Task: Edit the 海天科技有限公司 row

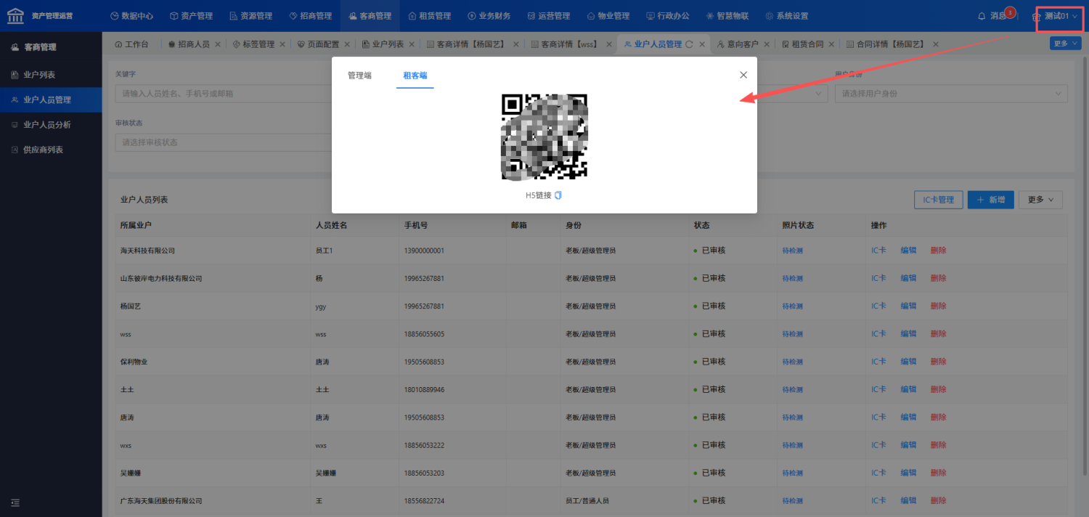Action: 908,251
